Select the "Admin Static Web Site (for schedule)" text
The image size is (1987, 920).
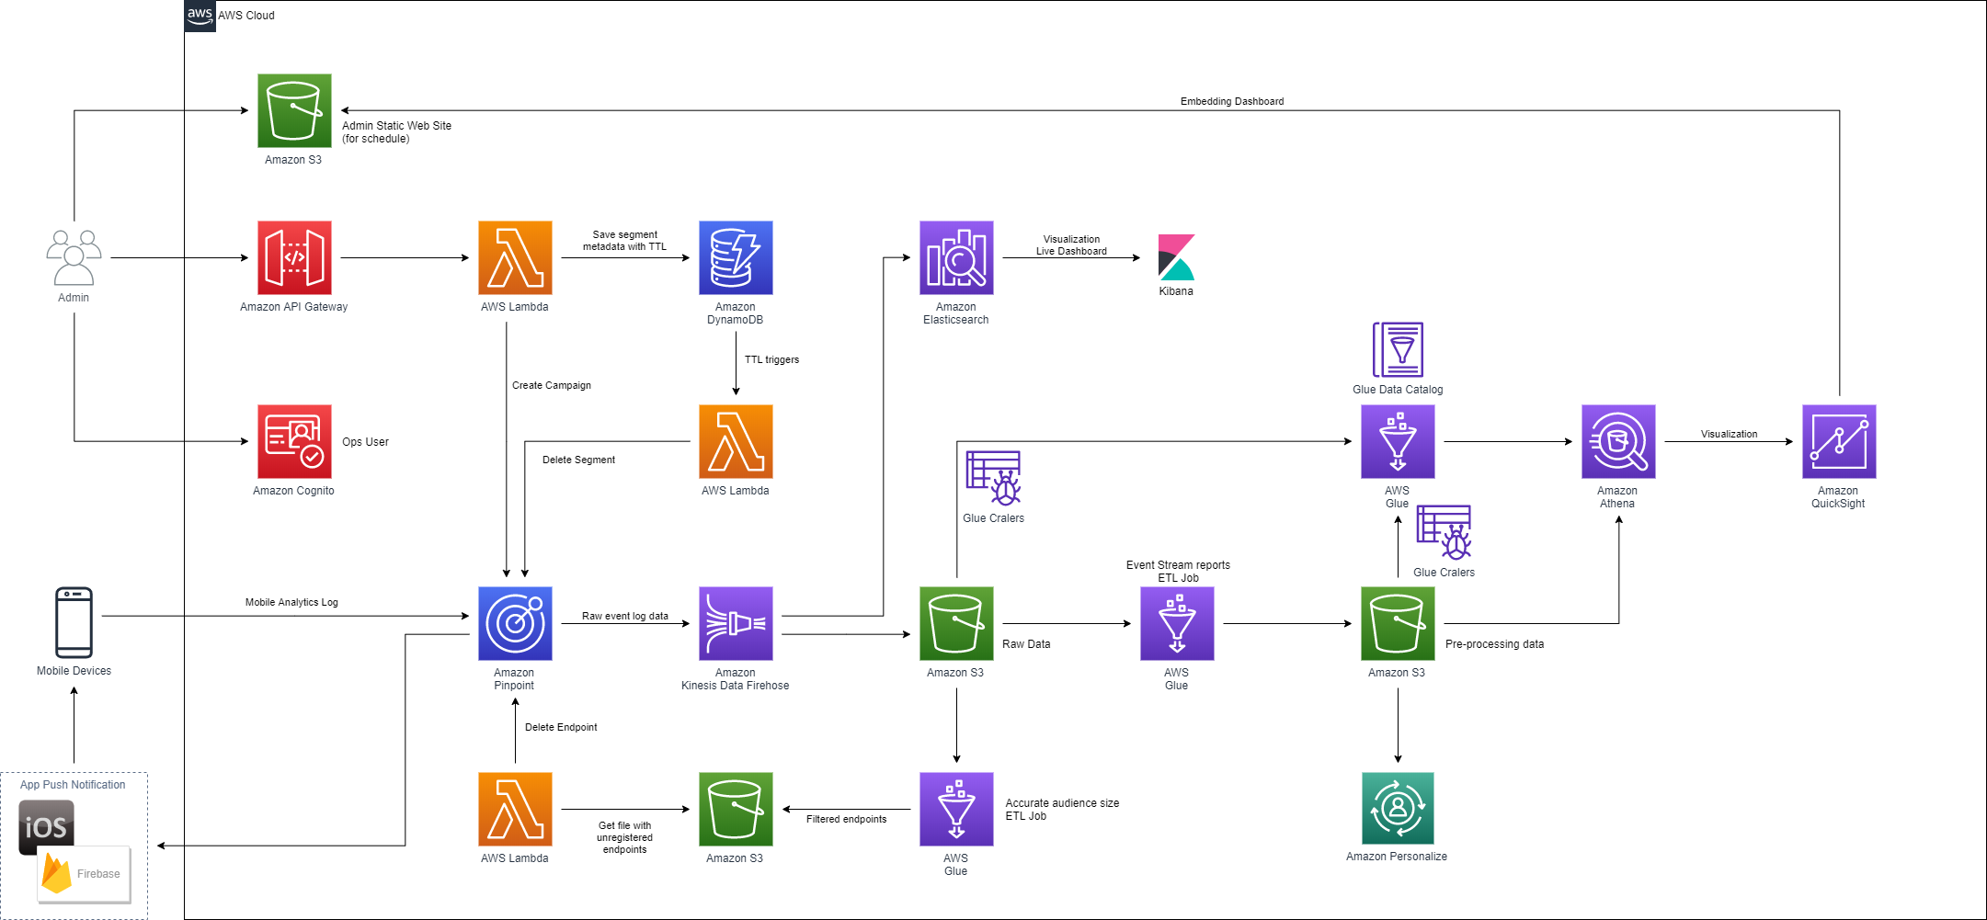coord(396,132)
